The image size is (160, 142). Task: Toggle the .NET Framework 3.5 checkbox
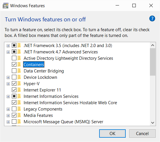[x=14, y=45]
